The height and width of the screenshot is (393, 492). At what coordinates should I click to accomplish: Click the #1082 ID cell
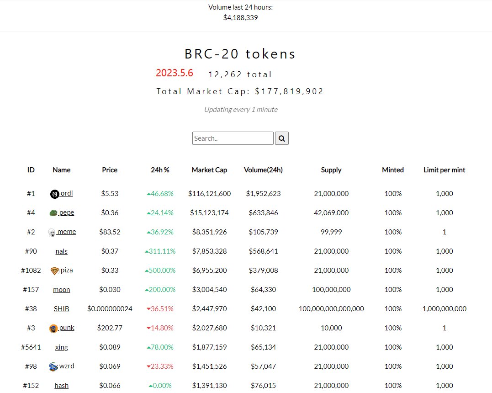pos(31,270)
